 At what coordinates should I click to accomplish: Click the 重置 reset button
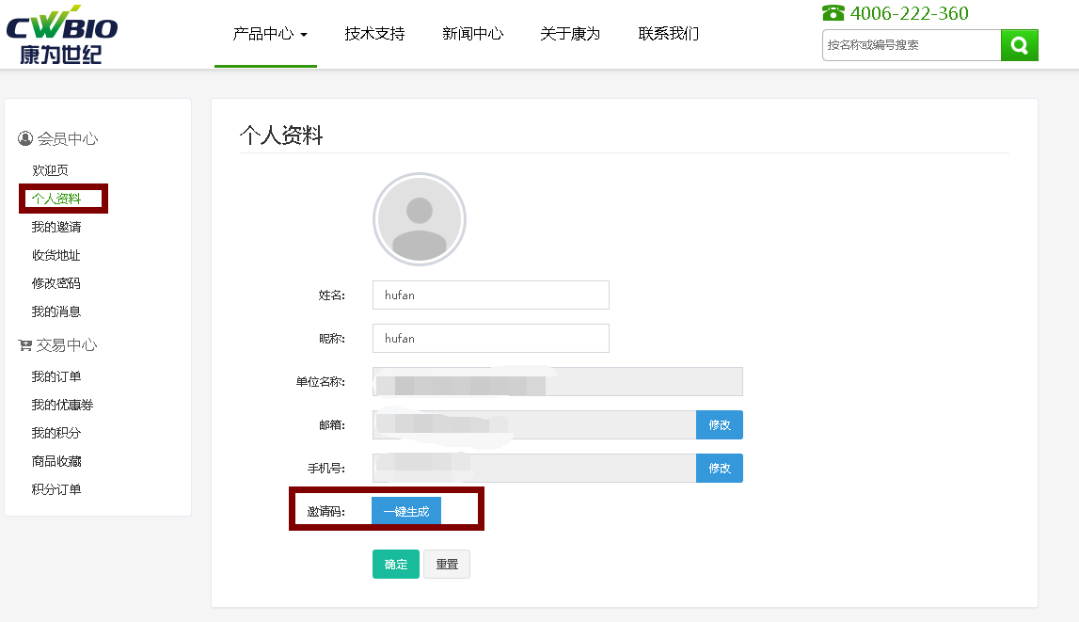click(x=447, y=565)
